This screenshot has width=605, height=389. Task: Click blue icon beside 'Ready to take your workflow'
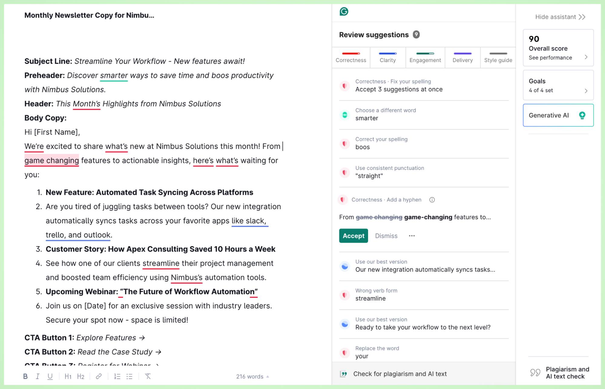[344, 324]
